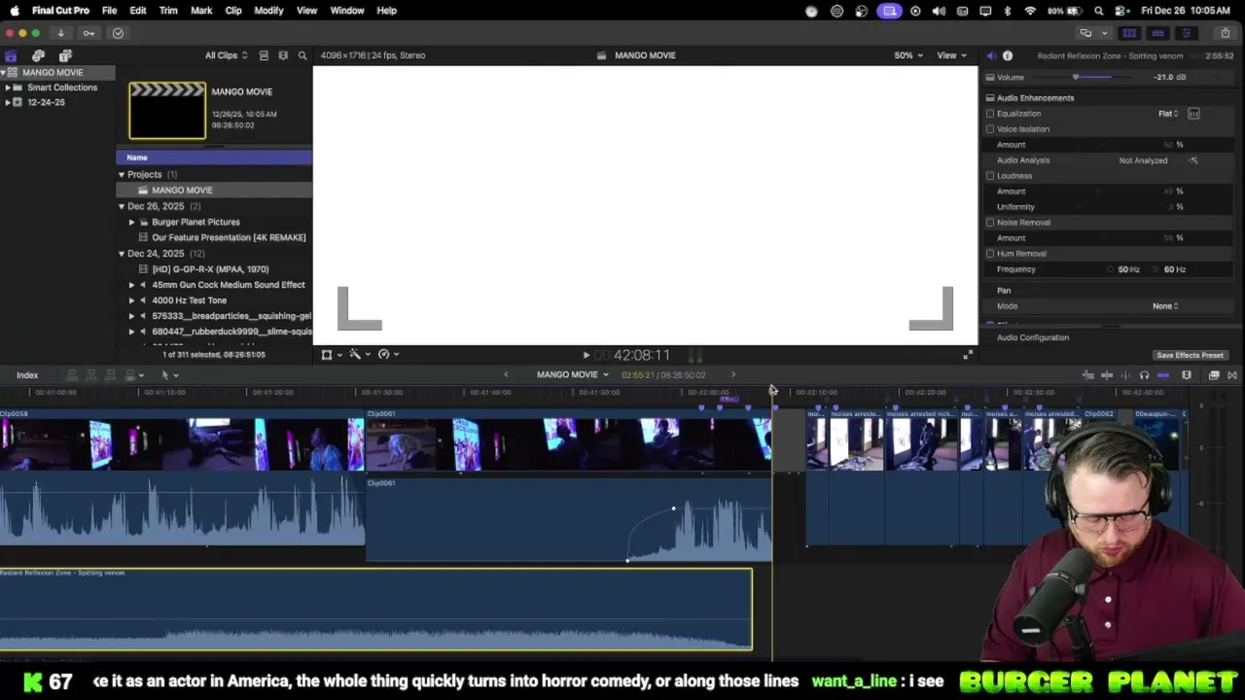Open the Edit menu
Image resolution: width=1245 pixels, height=700 pixels.
pos(138,11)
